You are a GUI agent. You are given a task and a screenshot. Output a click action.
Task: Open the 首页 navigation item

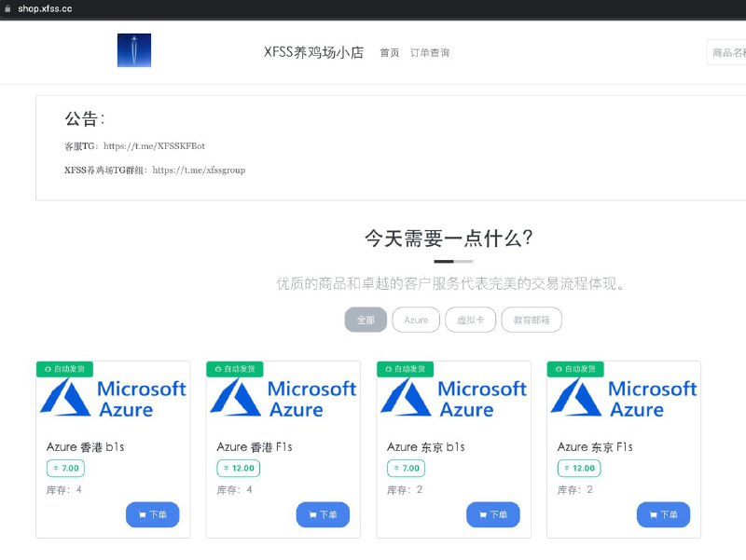click(389, 53)
